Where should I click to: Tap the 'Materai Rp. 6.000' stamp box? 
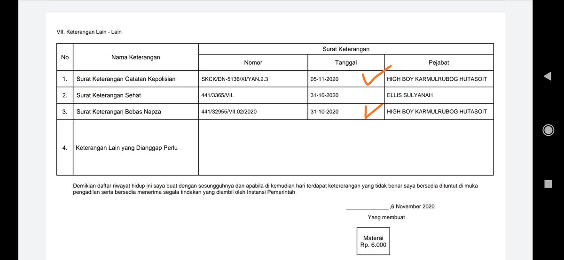pos(373,241)
